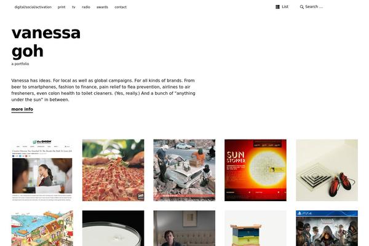Open the colorful stacked cabinet thumbnail
Viewport: 369px width, 246px height.
[x=255, y=228]
